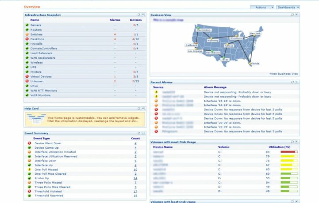Viewport: 319px width, 203px height.
Task: Open Help Card widget menu arrow
Action: click(x=143, y=109)
